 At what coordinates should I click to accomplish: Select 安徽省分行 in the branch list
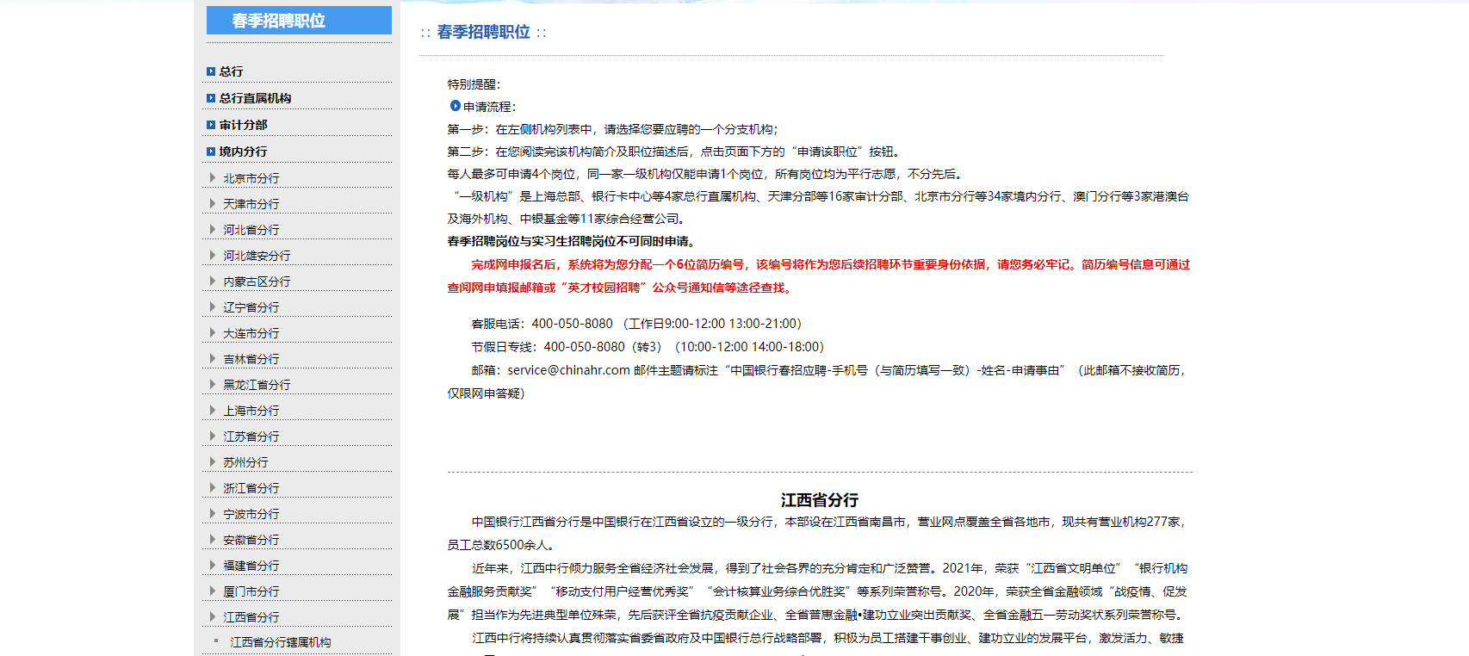click(251, 540)
